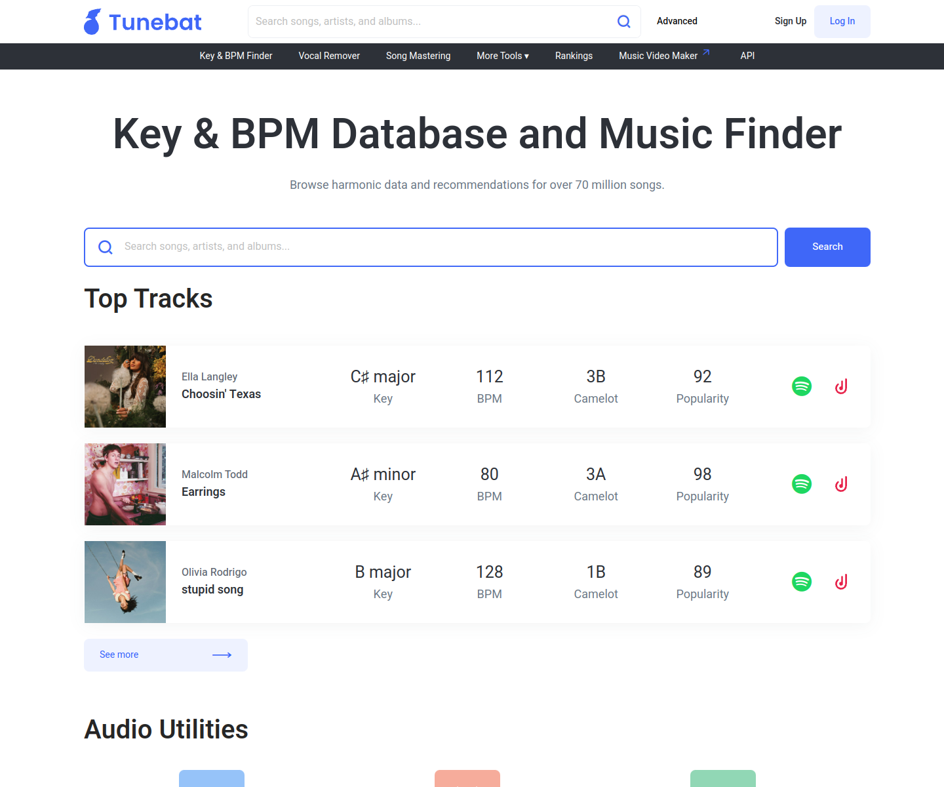Click the red music icon for stupid song
Screen dimensions: 944x787
[841, 582]
